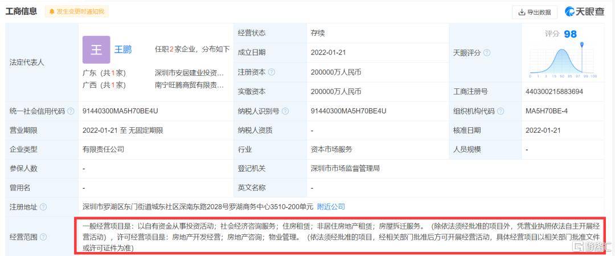
Task: Click the help icon beside 经营范围
Action: click(x=43, y=237)
